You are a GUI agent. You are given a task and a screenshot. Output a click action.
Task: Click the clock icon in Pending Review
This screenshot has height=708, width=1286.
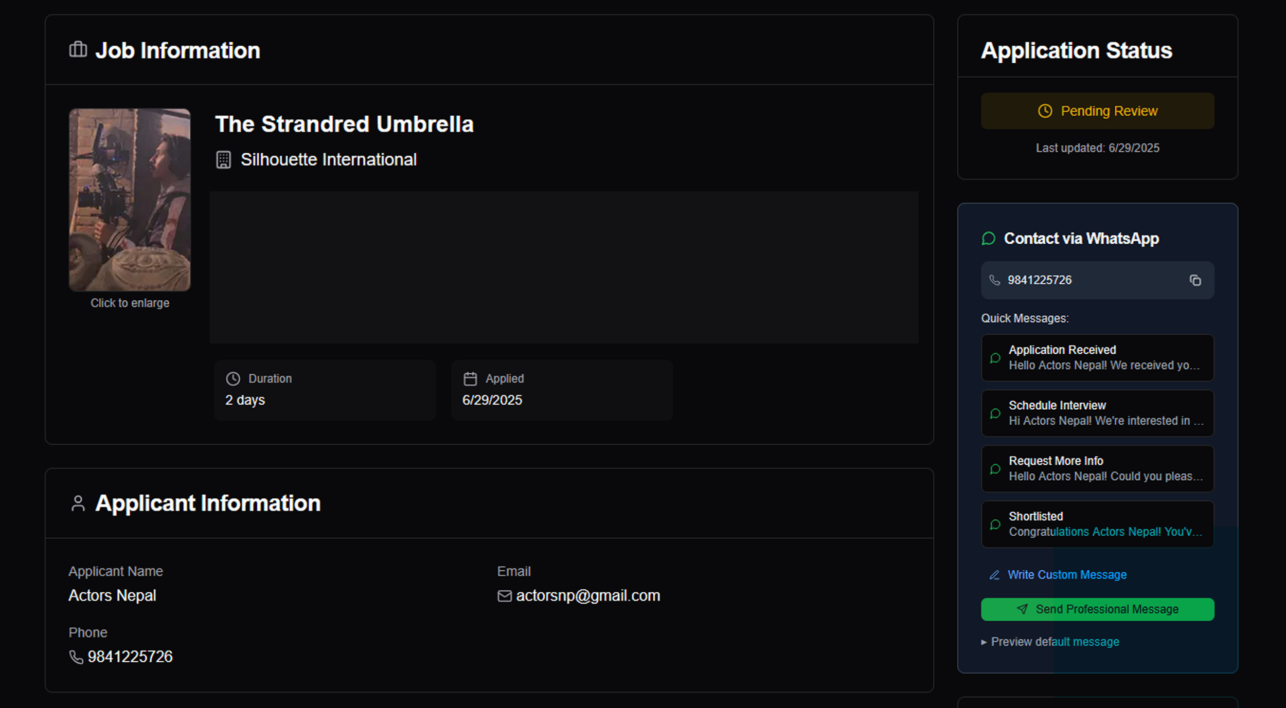click(1045, 111)
